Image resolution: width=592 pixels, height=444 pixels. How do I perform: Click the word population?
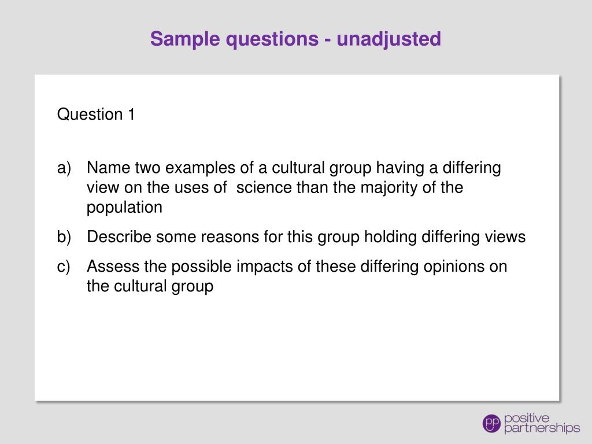[x=125, y=208]
